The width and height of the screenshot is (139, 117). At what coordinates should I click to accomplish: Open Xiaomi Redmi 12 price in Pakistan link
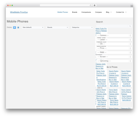pyautogui.click(x=126, y=75)
